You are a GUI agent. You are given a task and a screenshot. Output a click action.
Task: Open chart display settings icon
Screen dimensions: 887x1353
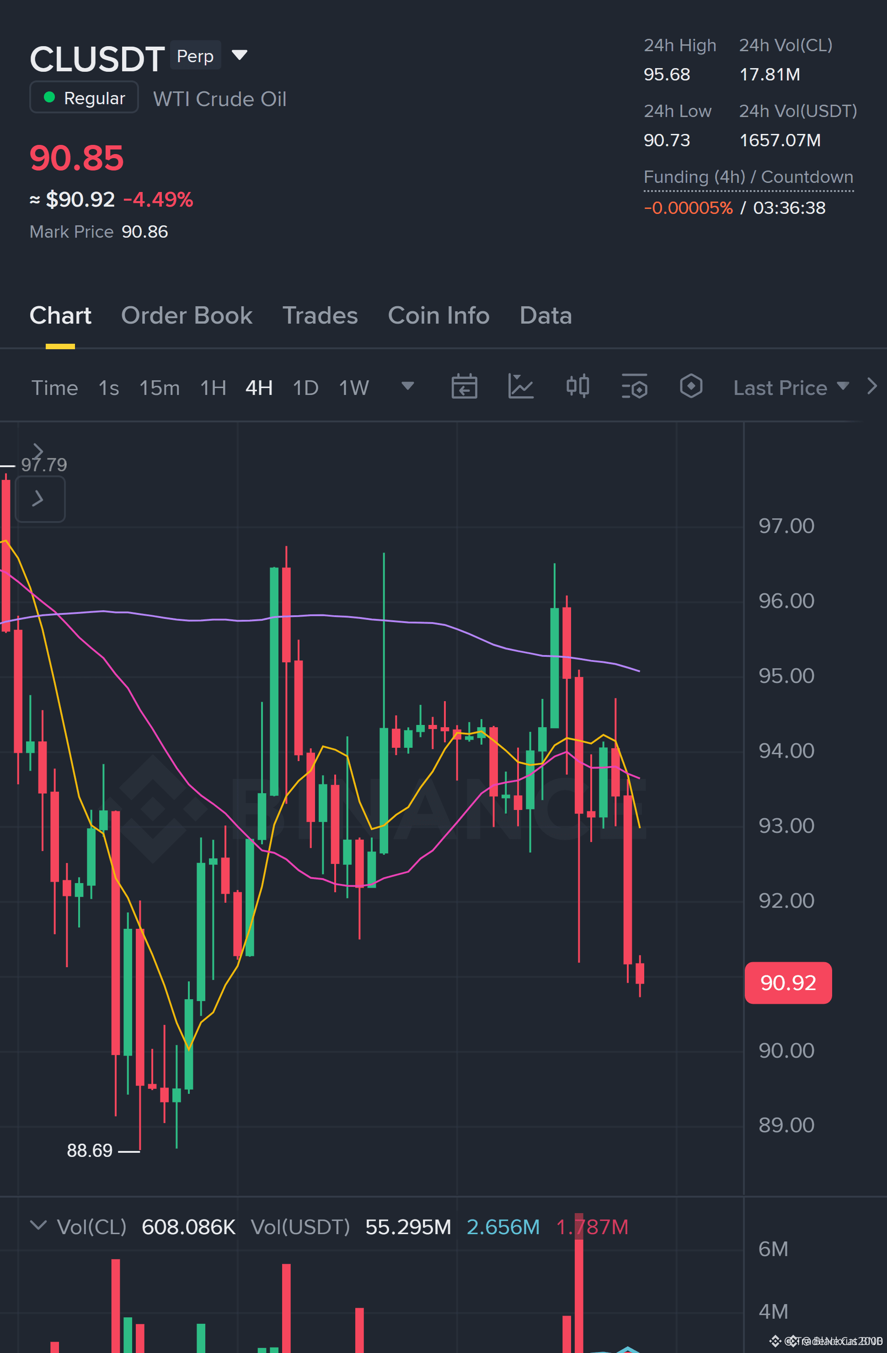[635, 387]
